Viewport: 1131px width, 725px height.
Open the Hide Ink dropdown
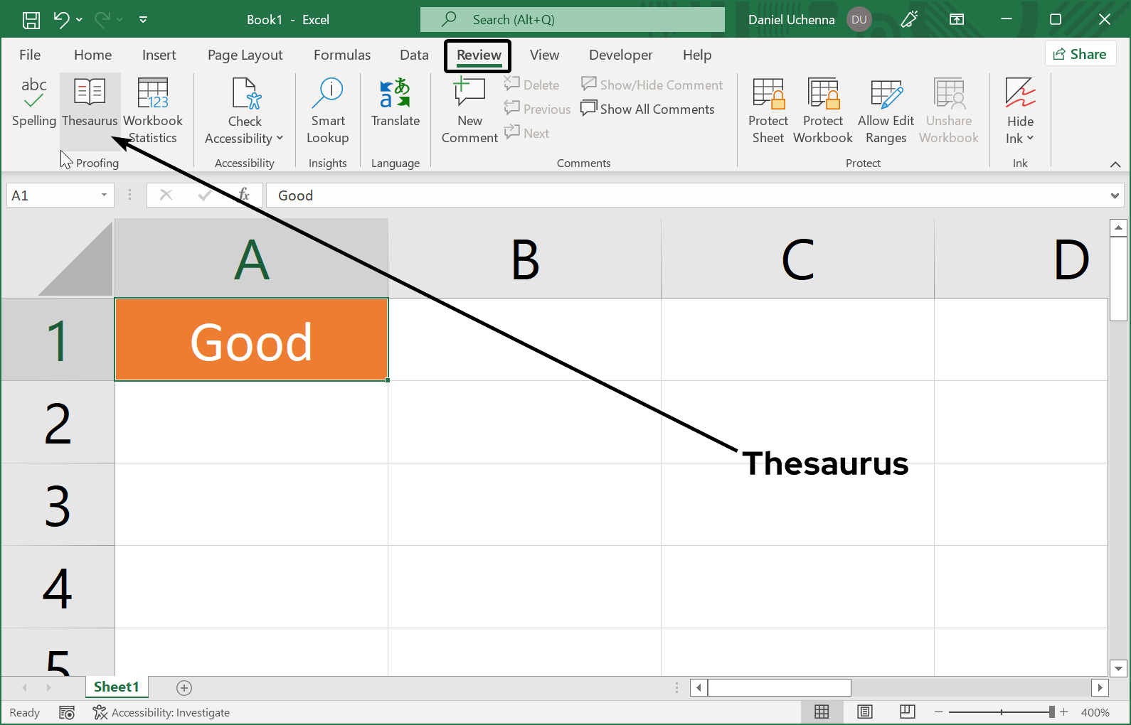pos(1020,139)
